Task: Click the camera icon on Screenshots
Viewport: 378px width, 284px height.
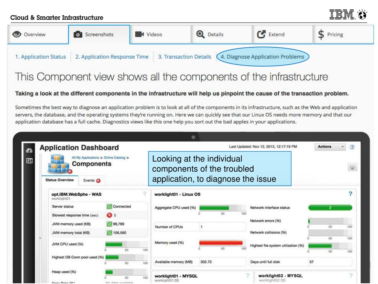Action: tap(78, 34)
